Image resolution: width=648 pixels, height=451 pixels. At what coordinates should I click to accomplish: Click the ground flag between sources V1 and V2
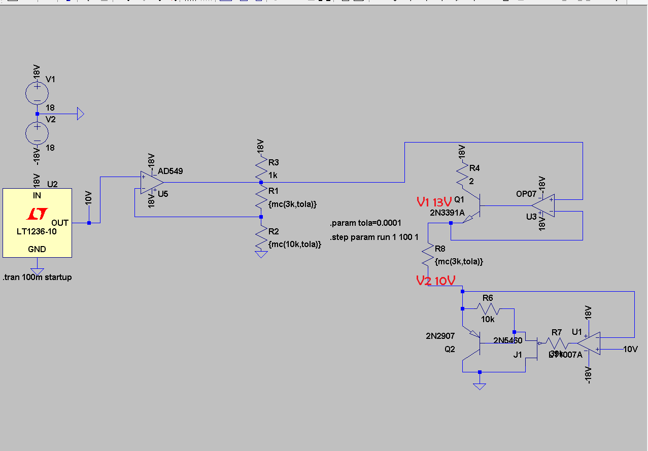(x=80, y=114)
